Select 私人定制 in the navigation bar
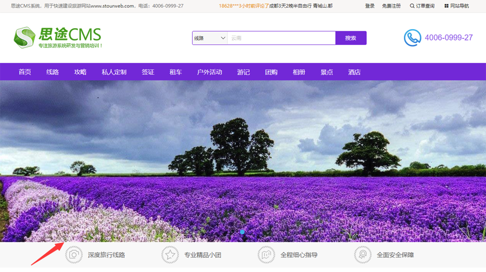486x272 pixels. click(114, 72)
